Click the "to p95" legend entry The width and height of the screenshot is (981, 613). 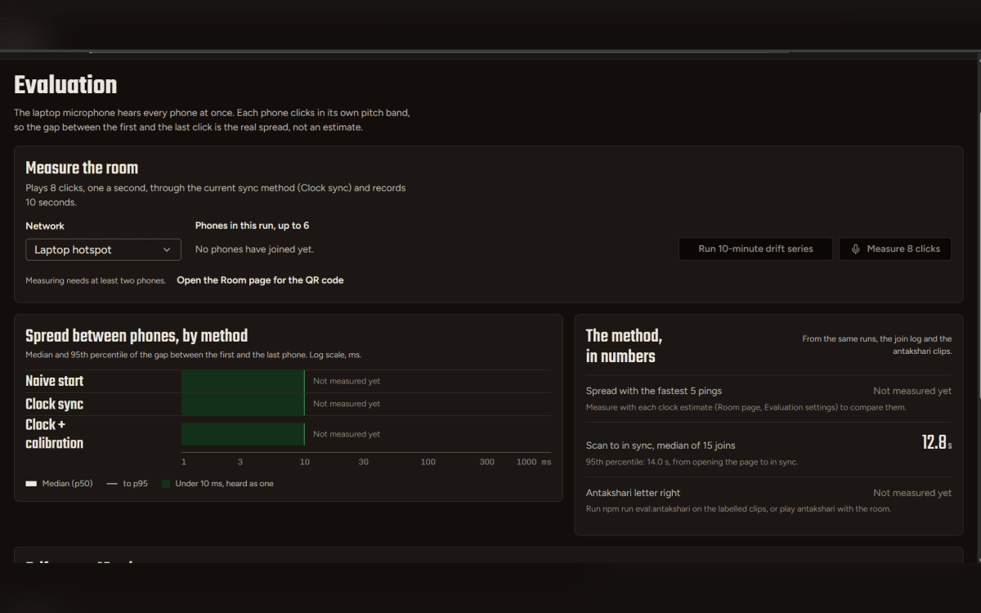tap(128, 484)
